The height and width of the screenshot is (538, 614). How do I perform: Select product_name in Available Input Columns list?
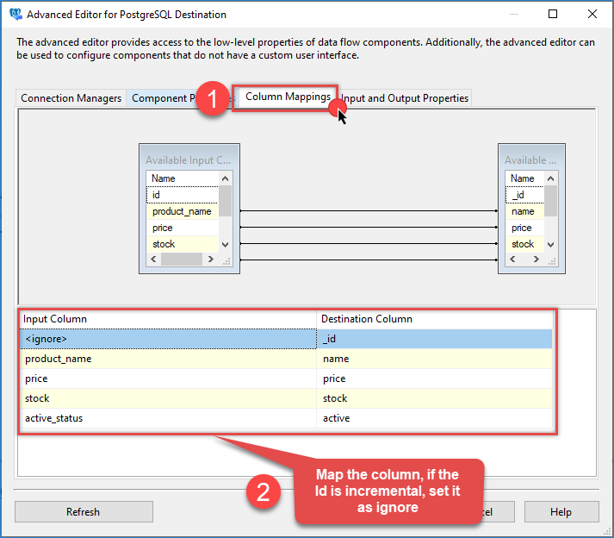click(x=182, y=211)
